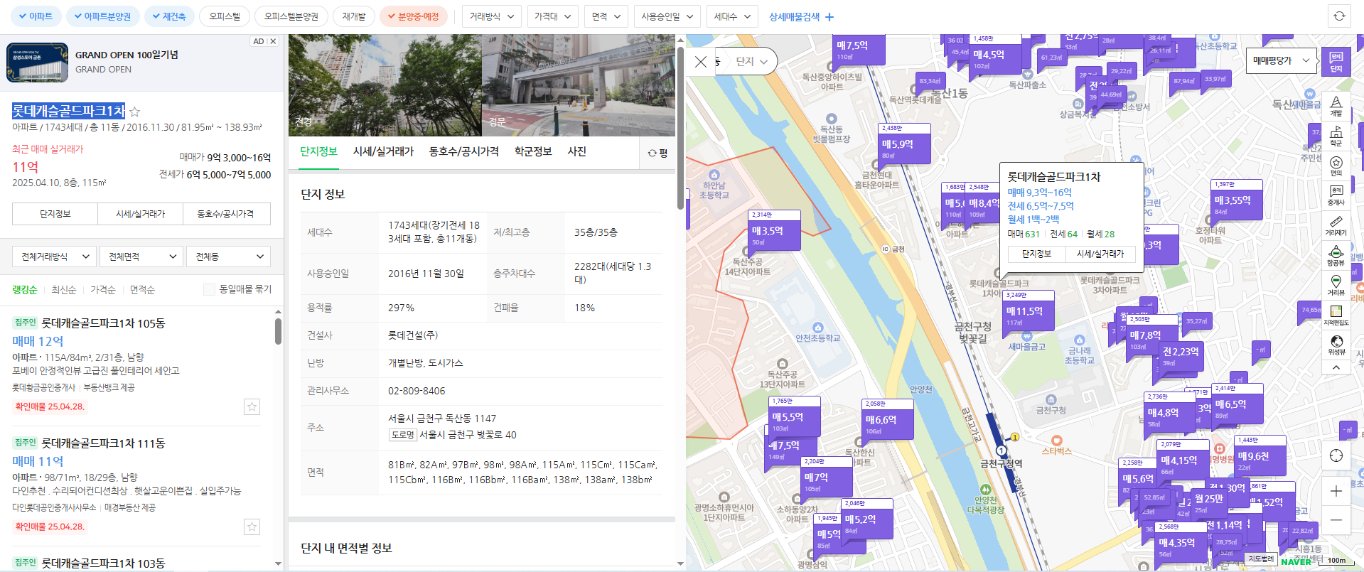Open 개발 map layer
Screen dimensions: 1364x572
(1336, 106)
